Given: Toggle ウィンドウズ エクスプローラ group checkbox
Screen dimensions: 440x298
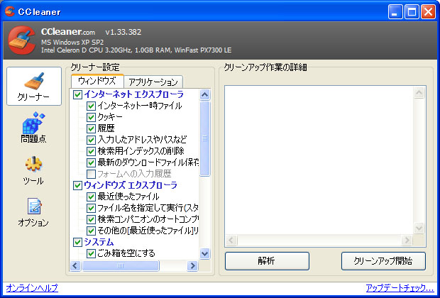Looking at the screenshot, I should [77, 185].
